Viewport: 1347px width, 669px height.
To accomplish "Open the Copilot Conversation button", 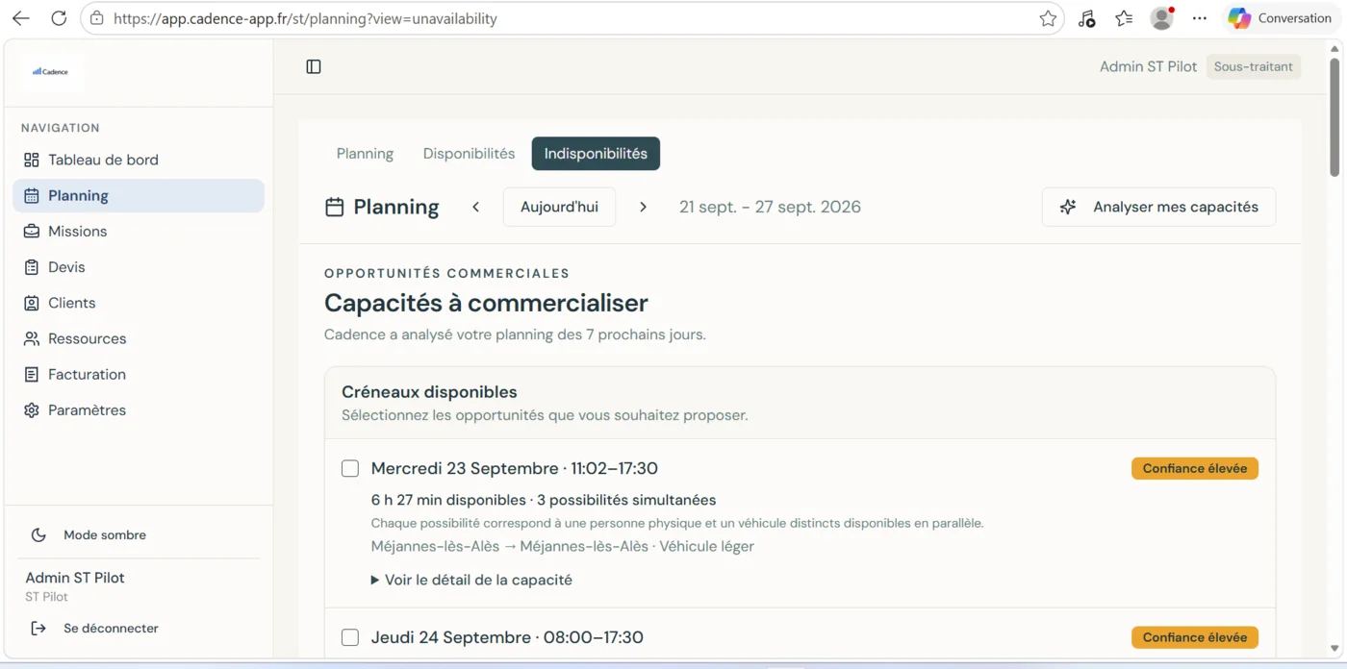I will click(x=1281, y=18).
